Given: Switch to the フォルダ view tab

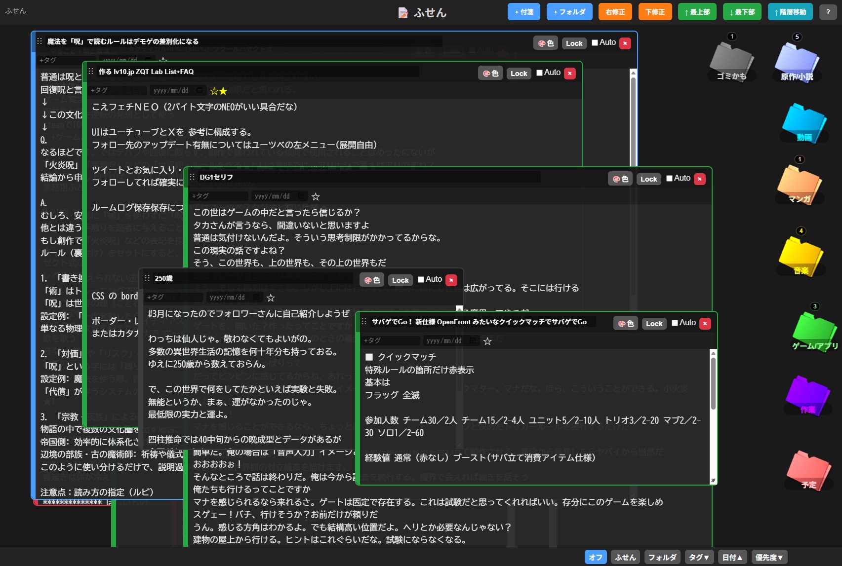Looking at the screenshot, I should pos(662,557).
